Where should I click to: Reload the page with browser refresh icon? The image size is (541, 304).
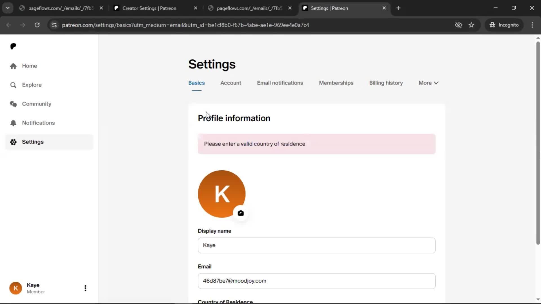click(x=37, y=25)
